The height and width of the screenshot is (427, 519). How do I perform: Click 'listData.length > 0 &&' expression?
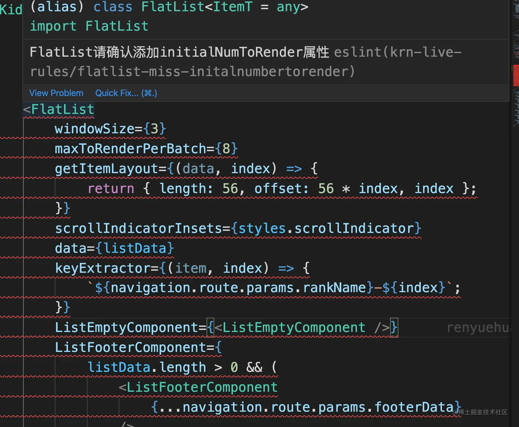(x=175, y=367)
